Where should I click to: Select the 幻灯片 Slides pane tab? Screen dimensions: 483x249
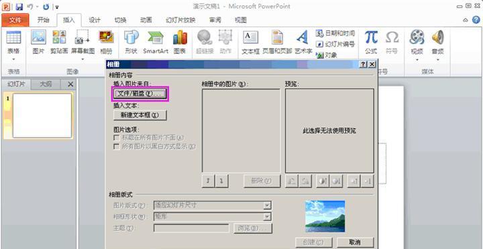(x=16, y=84)
